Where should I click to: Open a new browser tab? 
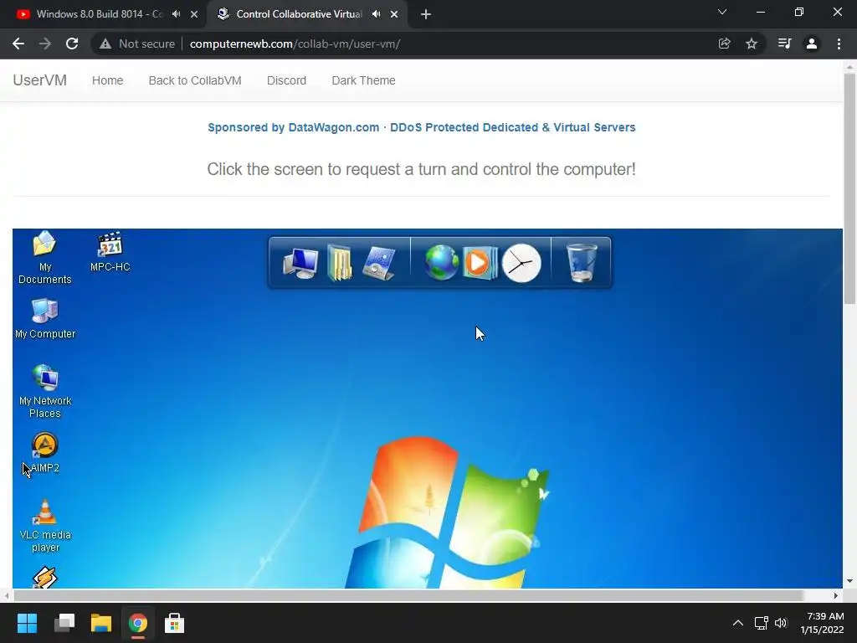tap(426, 14)
